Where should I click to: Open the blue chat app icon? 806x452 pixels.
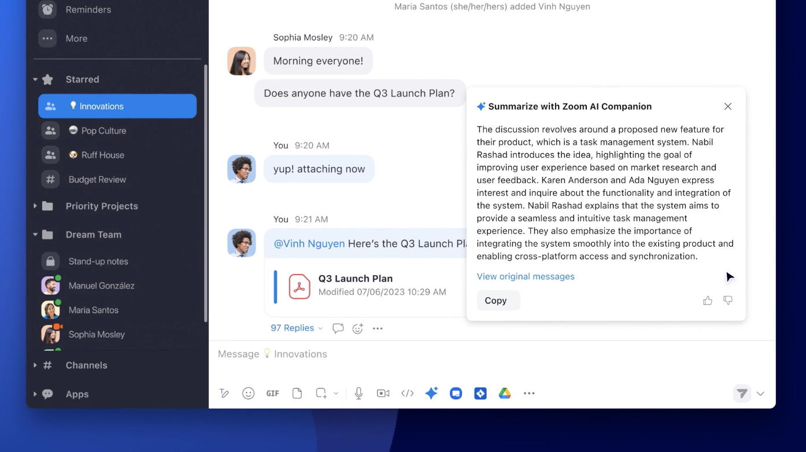coord(456,394)
